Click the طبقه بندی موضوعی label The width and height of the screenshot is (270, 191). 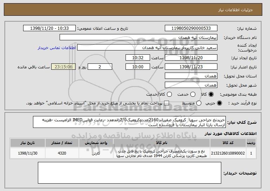(x=238, y=94)
